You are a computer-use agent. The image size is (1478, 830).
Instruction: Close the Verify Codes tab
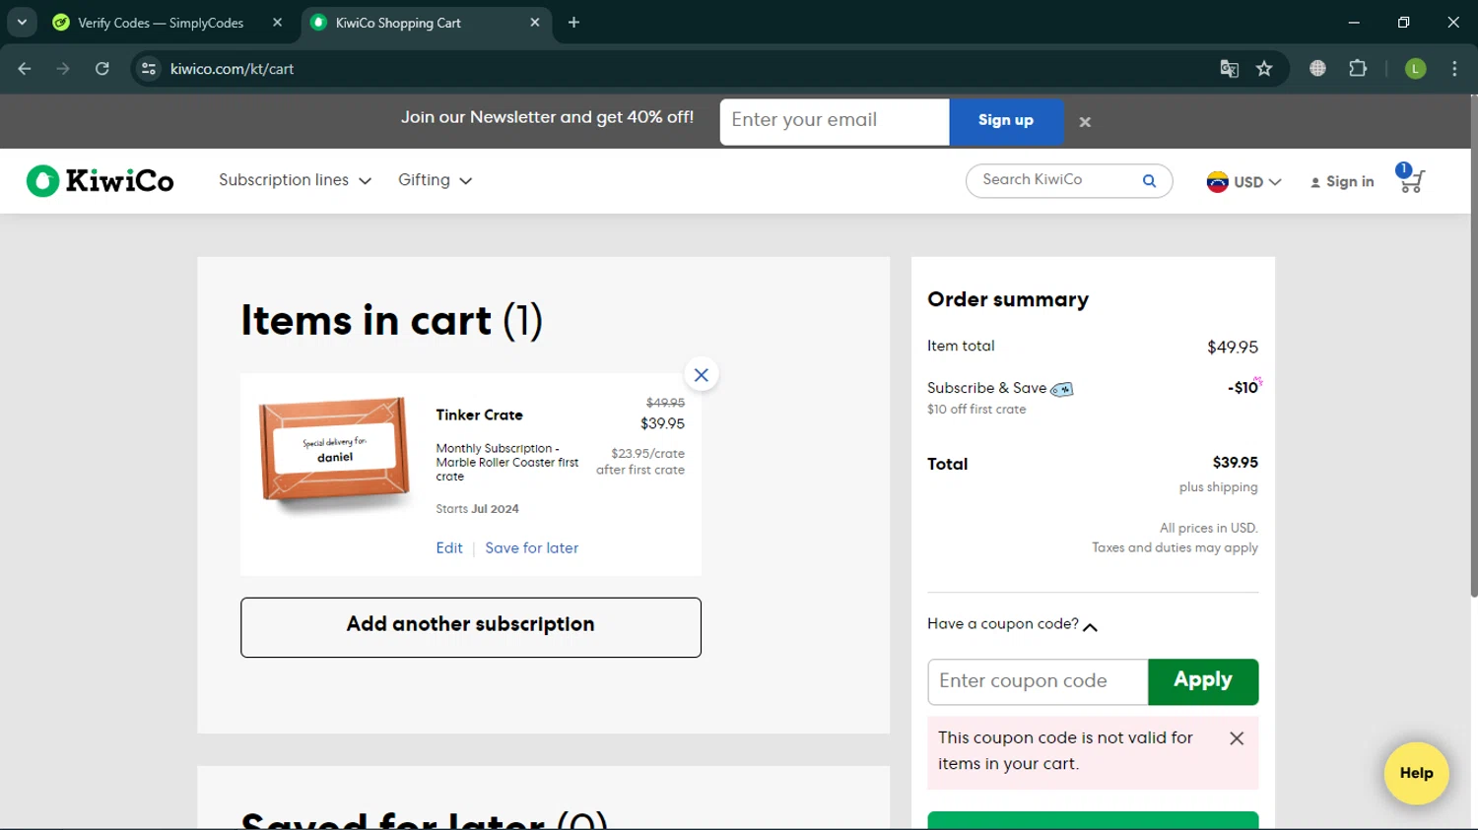(x=278, y=23)
